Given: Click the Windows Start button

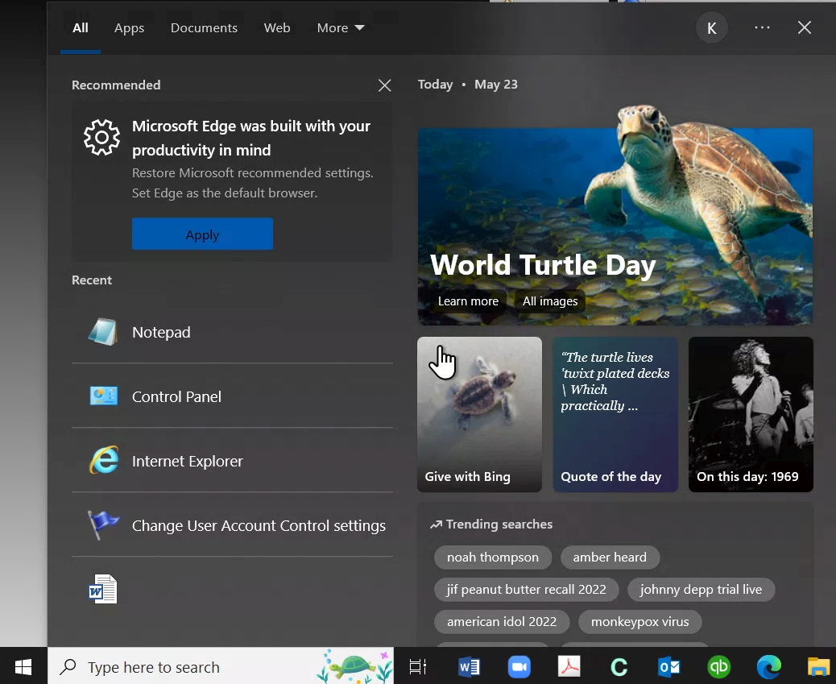Looking at the screenshot, I should click(x=23, y=666).
